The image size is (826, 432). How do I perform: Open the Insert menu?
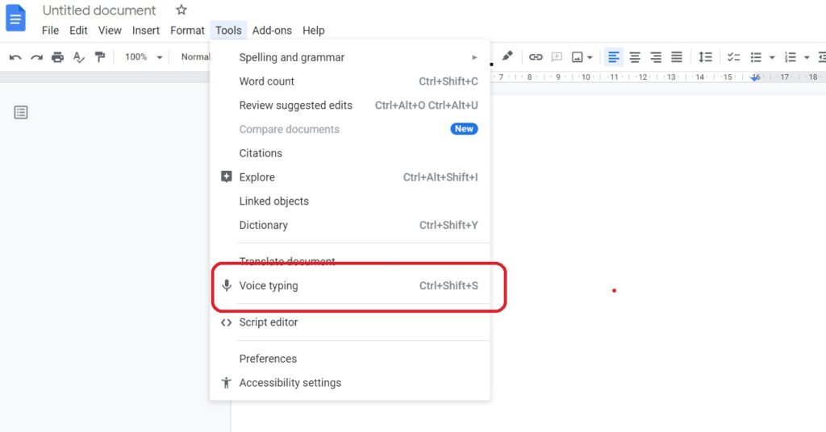[146, 31]
